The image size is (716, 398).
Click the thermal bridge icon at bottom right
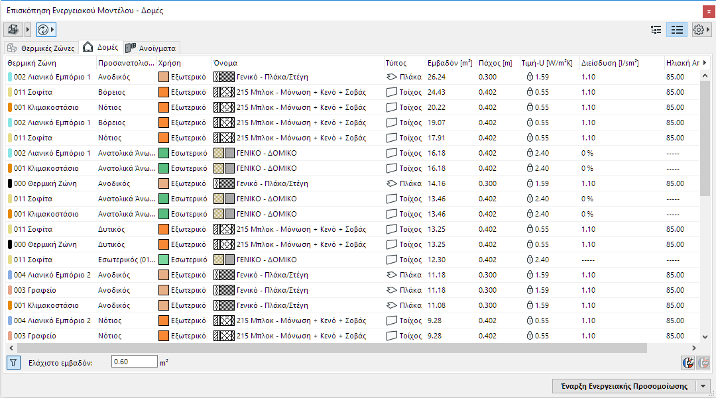[688, 362]
